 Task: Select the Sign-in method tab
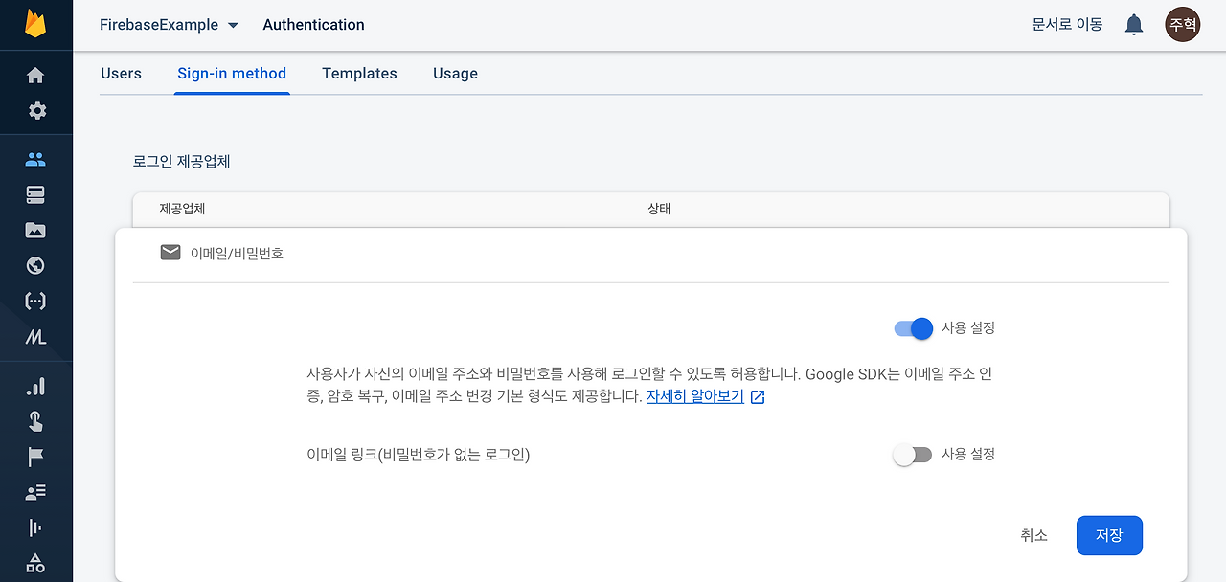click(232, 74)
